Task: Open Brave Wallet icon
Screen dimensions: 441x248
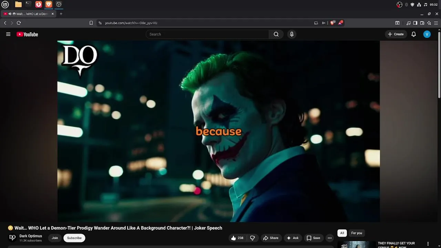Action: (422, 23)
